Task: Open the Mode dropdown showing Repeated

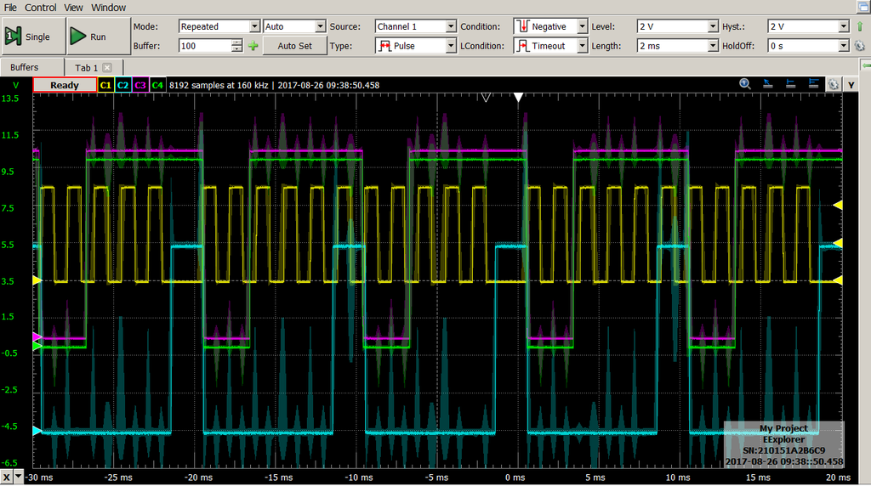Action: (x=219, y=26)
